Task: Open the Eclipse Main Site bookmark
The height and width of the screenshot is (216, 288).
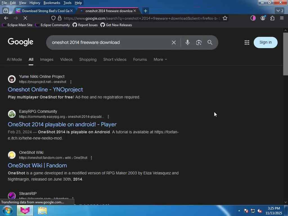Action: [x=17, y=25]
